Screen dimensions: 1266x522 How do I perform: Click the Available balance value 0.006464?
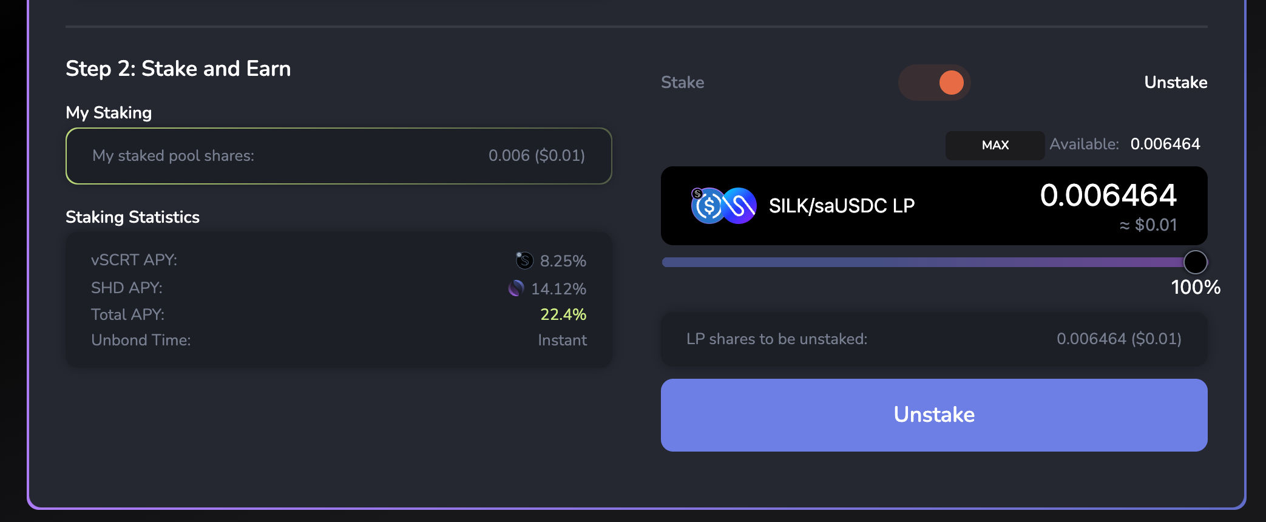[x=1165, y=144]
